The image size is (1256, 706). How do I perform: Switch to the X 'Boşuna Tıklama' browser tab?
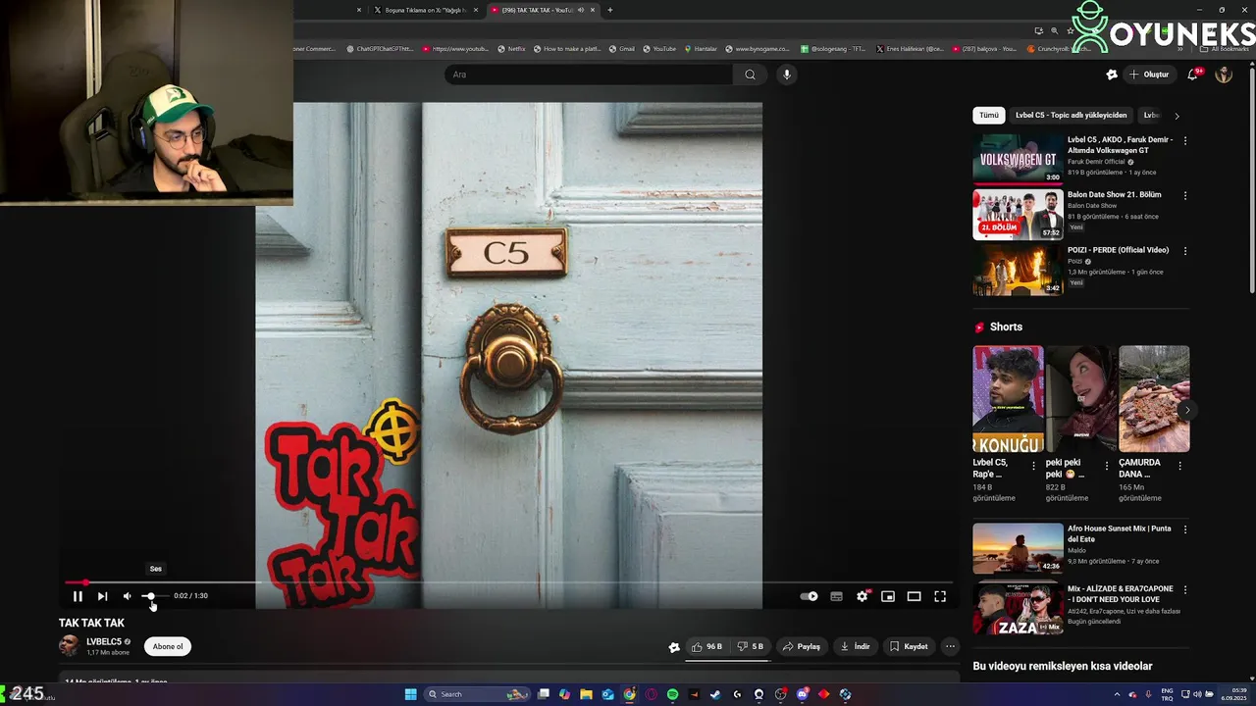click(425, 10)
